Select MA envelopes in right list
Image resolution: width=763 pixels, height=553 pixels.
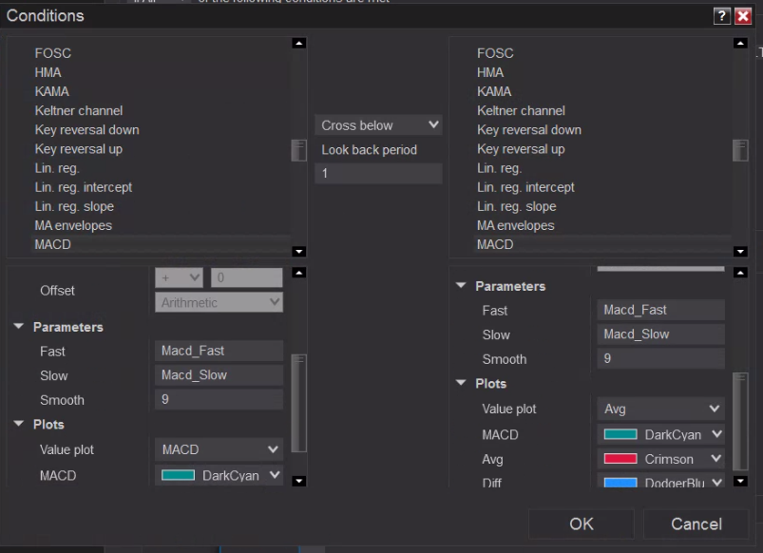(515, 225)
